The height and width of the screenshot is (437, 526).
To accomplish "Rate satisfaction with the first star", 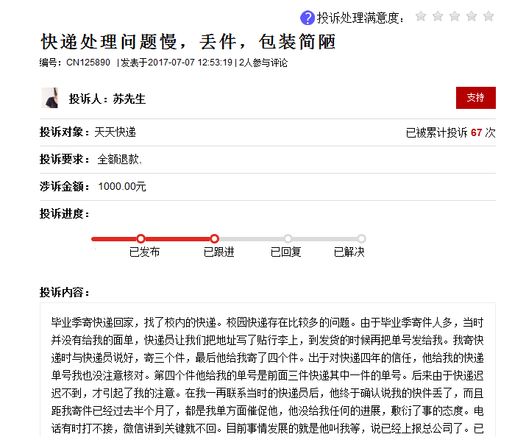I will pos(421,16).
